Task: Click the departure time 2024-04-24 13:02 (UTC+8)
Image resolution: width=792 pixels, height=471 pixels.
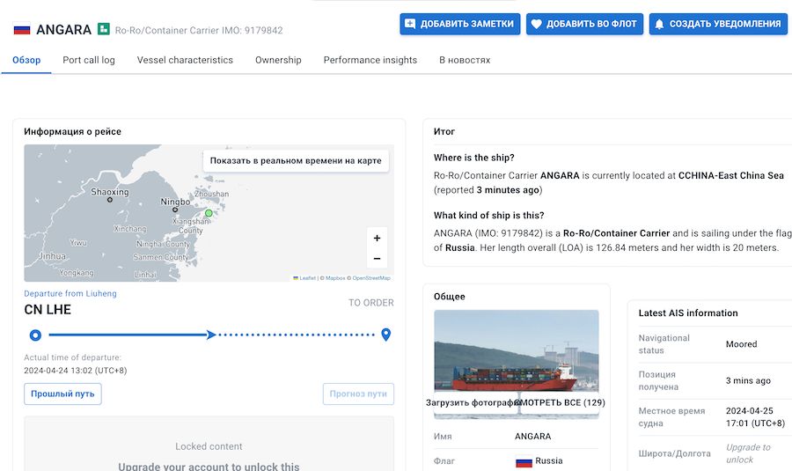Action: coord(76,371)
